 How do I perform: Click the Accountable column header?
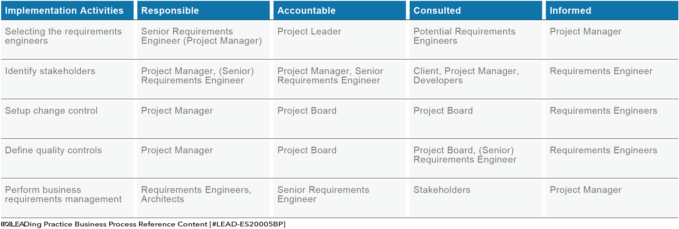click(x=339, y=10)
